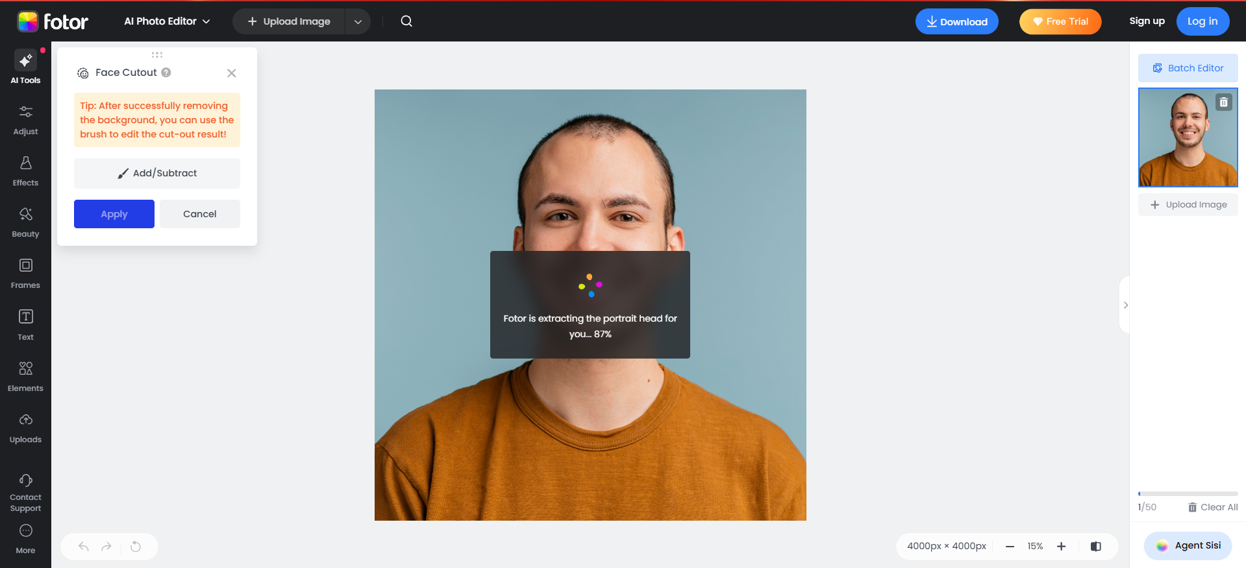Viewport: 1246px width, 568px height.
Task: Click the image count progress bar
Action: (1188, 494)
